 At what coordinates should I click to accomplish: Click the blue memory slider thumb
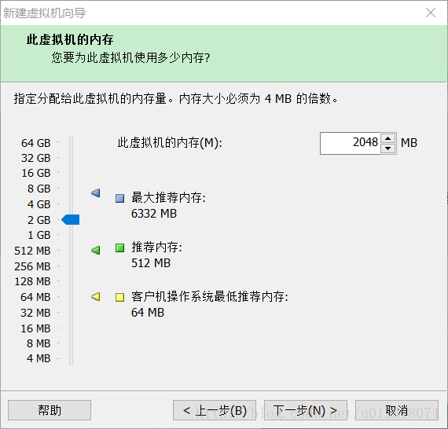(x=71, y=220)
